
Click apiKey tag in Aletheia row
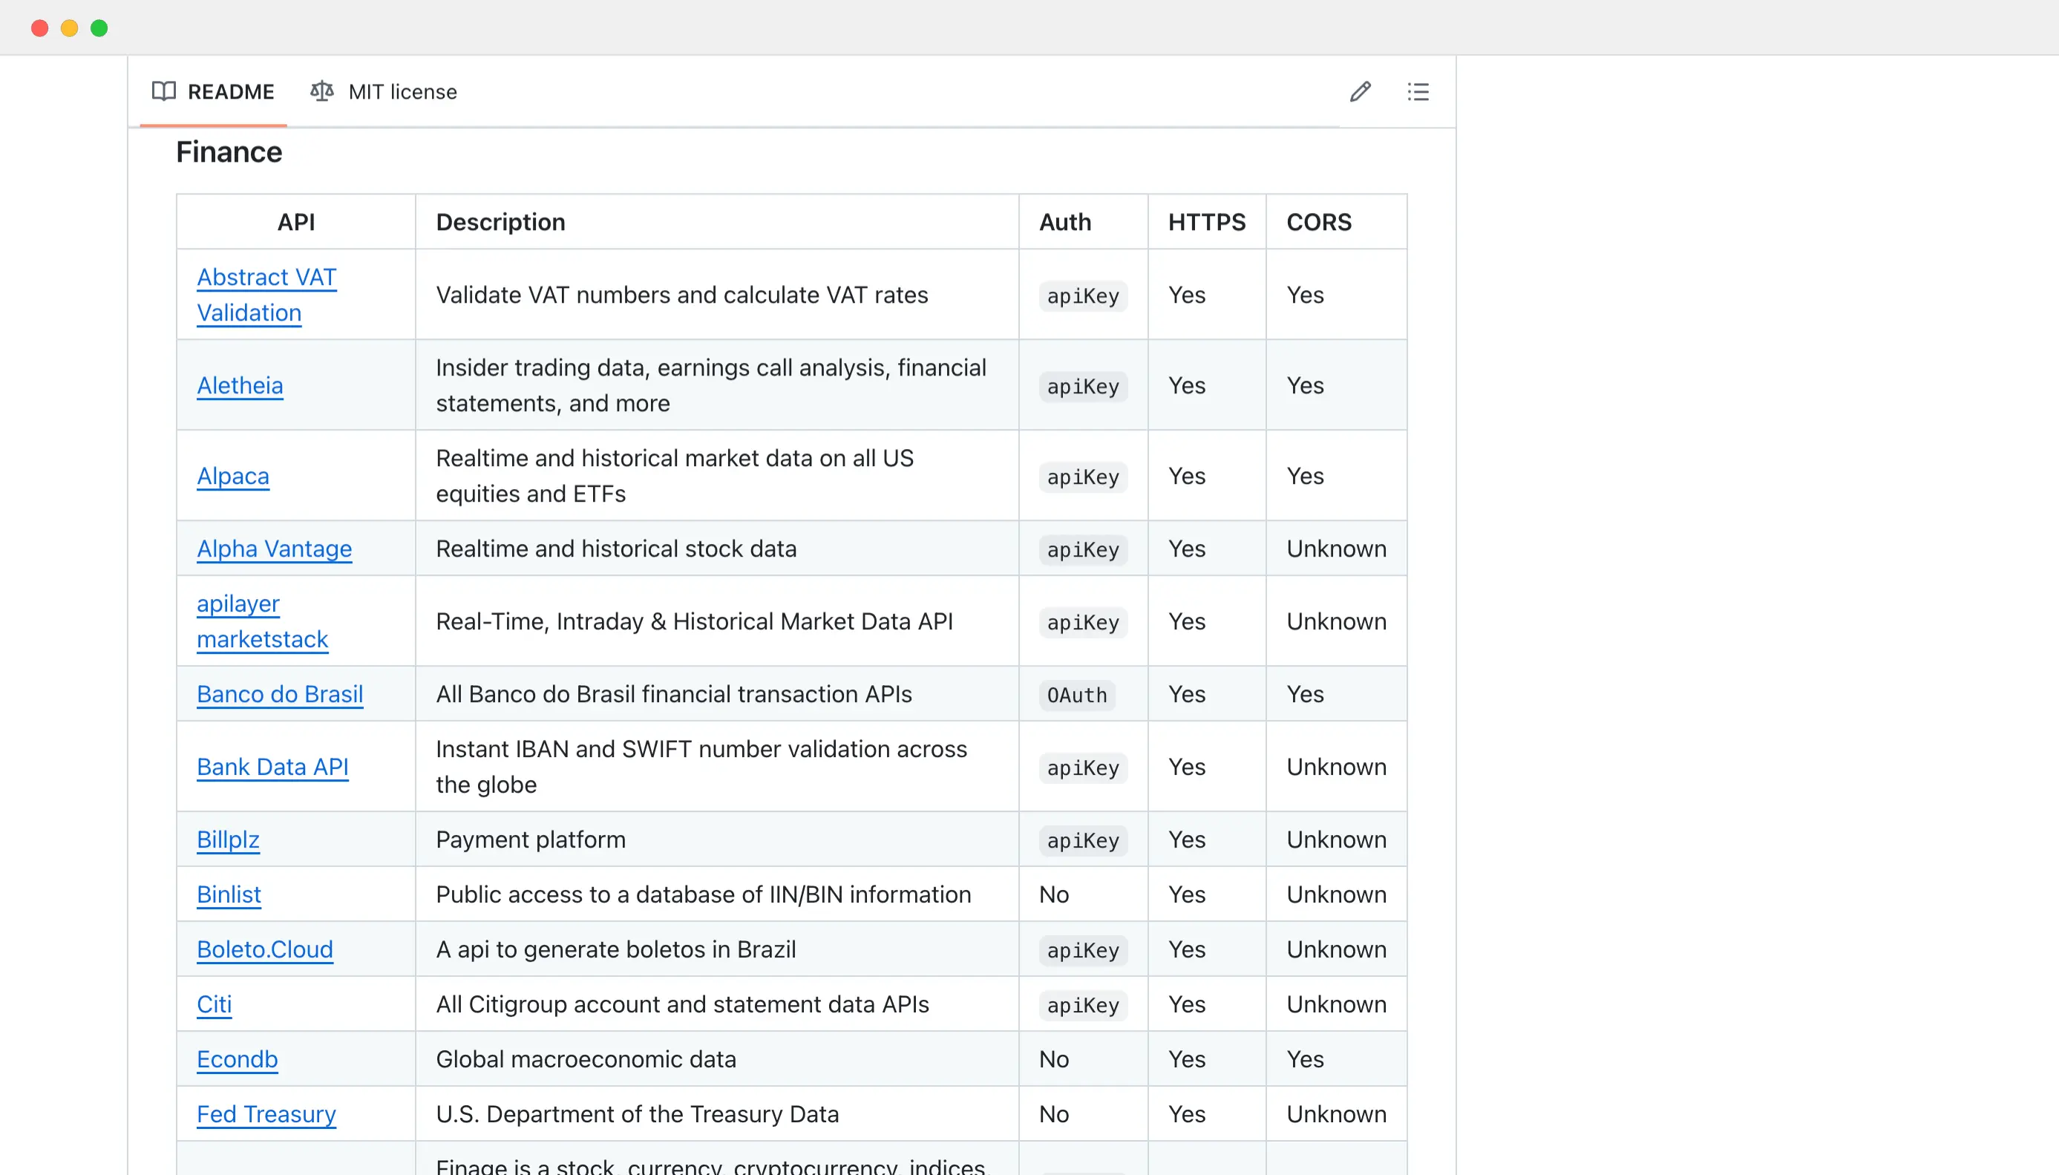click(x=1083, y=387)
